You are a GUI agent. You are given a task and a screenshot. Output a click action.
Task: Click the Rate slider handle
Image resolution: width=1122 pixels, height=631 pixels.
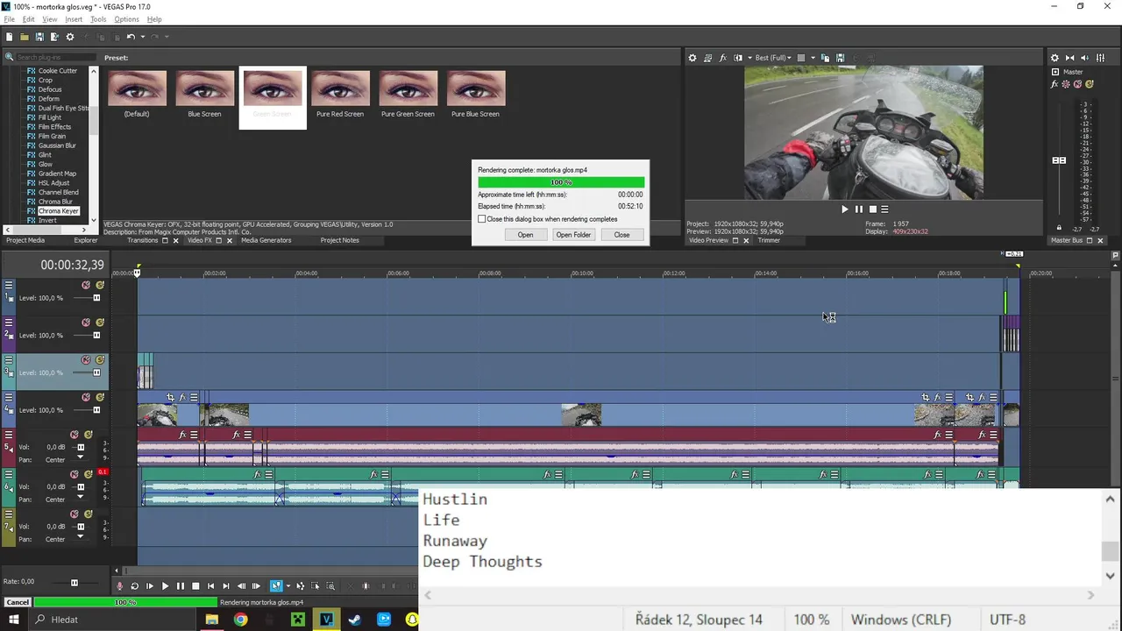pos(75,582)
